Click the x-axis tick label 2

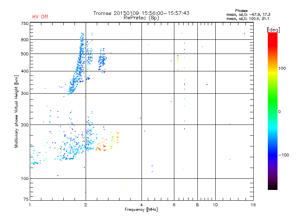pos(86,205)
